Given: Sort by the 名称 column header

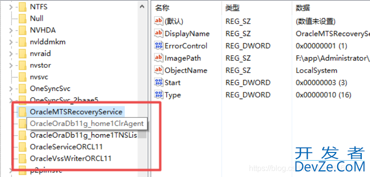Looking at the screenshot, I should point(162,8).
